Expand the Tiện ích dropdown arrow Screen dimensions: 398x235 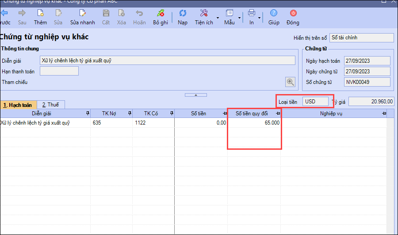coord(217,18)
